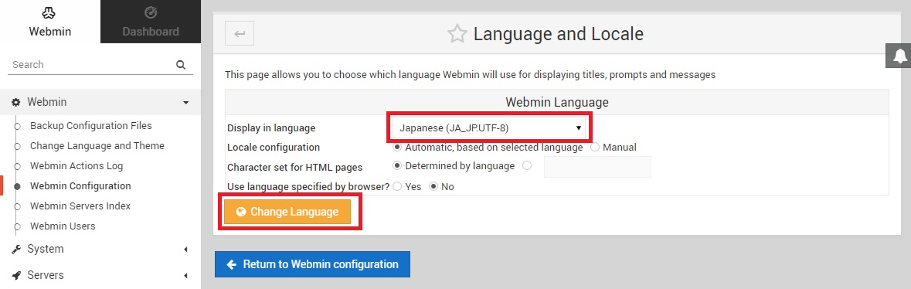Open Webmin Users
Viewport: 911px width, 289px height.
coord(63,226)
